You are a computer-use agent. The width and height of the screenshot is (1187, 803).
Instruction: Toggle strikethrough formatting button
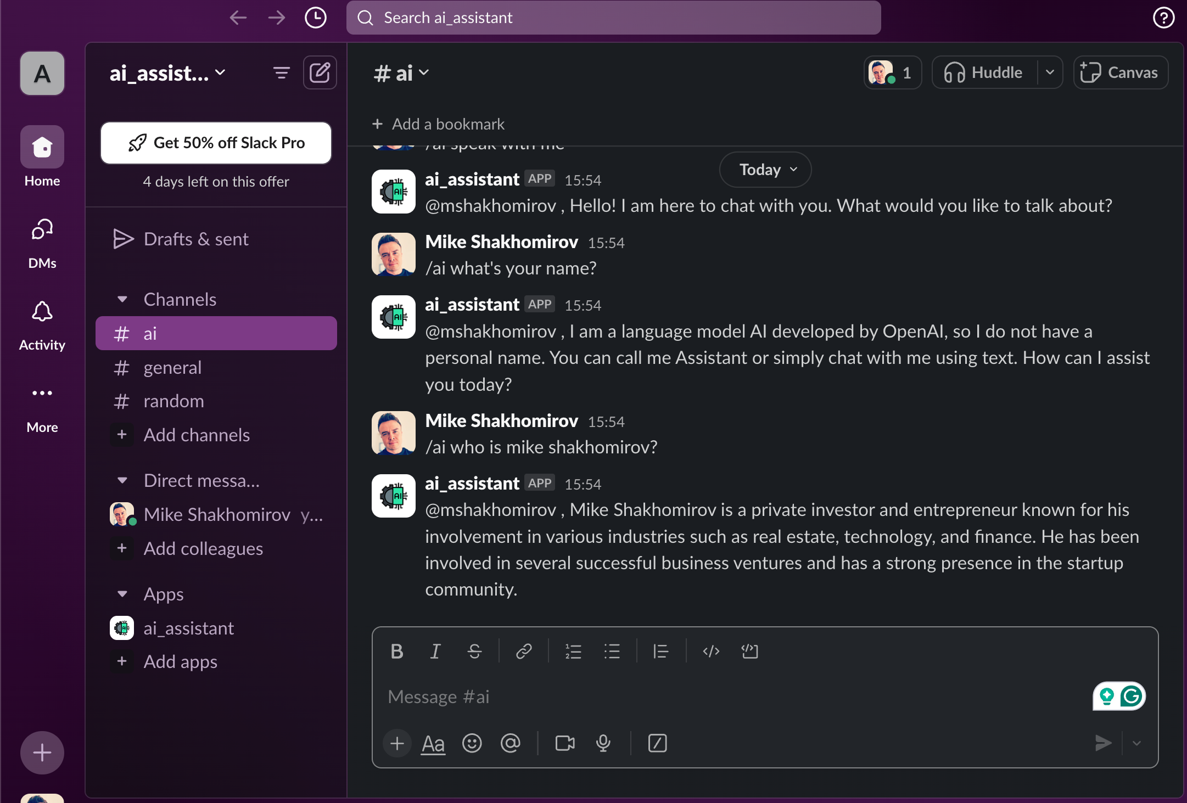click(474, 652)
